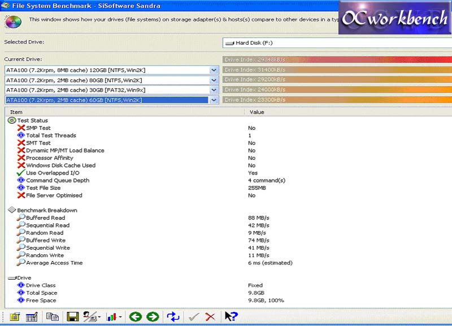
Task: Select the SMP Test row
Action: (228, 128)
